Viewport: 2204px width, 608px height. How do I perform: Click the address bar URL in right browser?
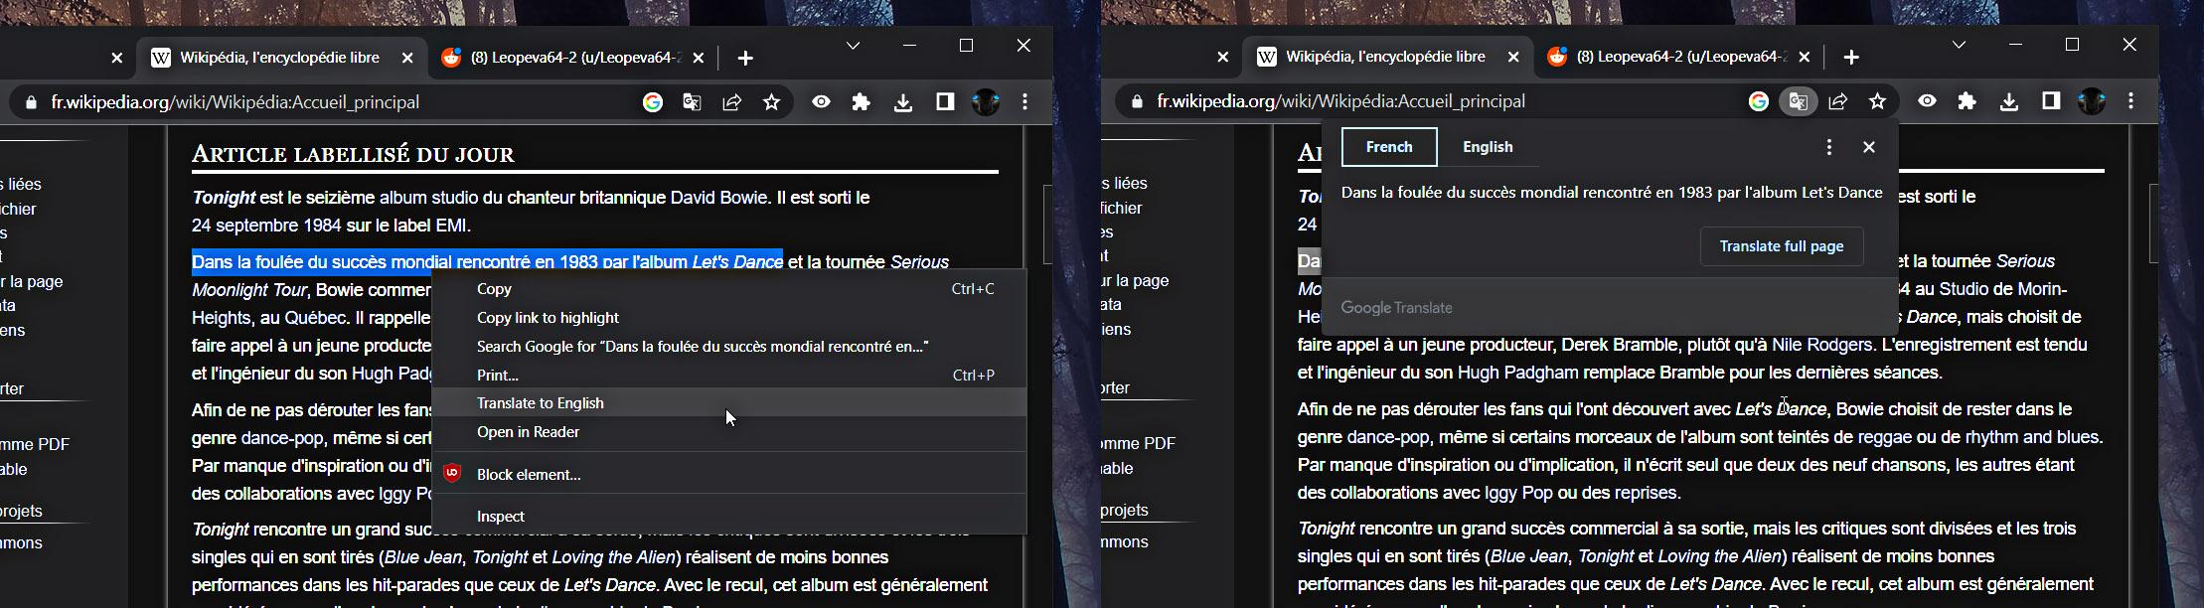pos(1341,101)
